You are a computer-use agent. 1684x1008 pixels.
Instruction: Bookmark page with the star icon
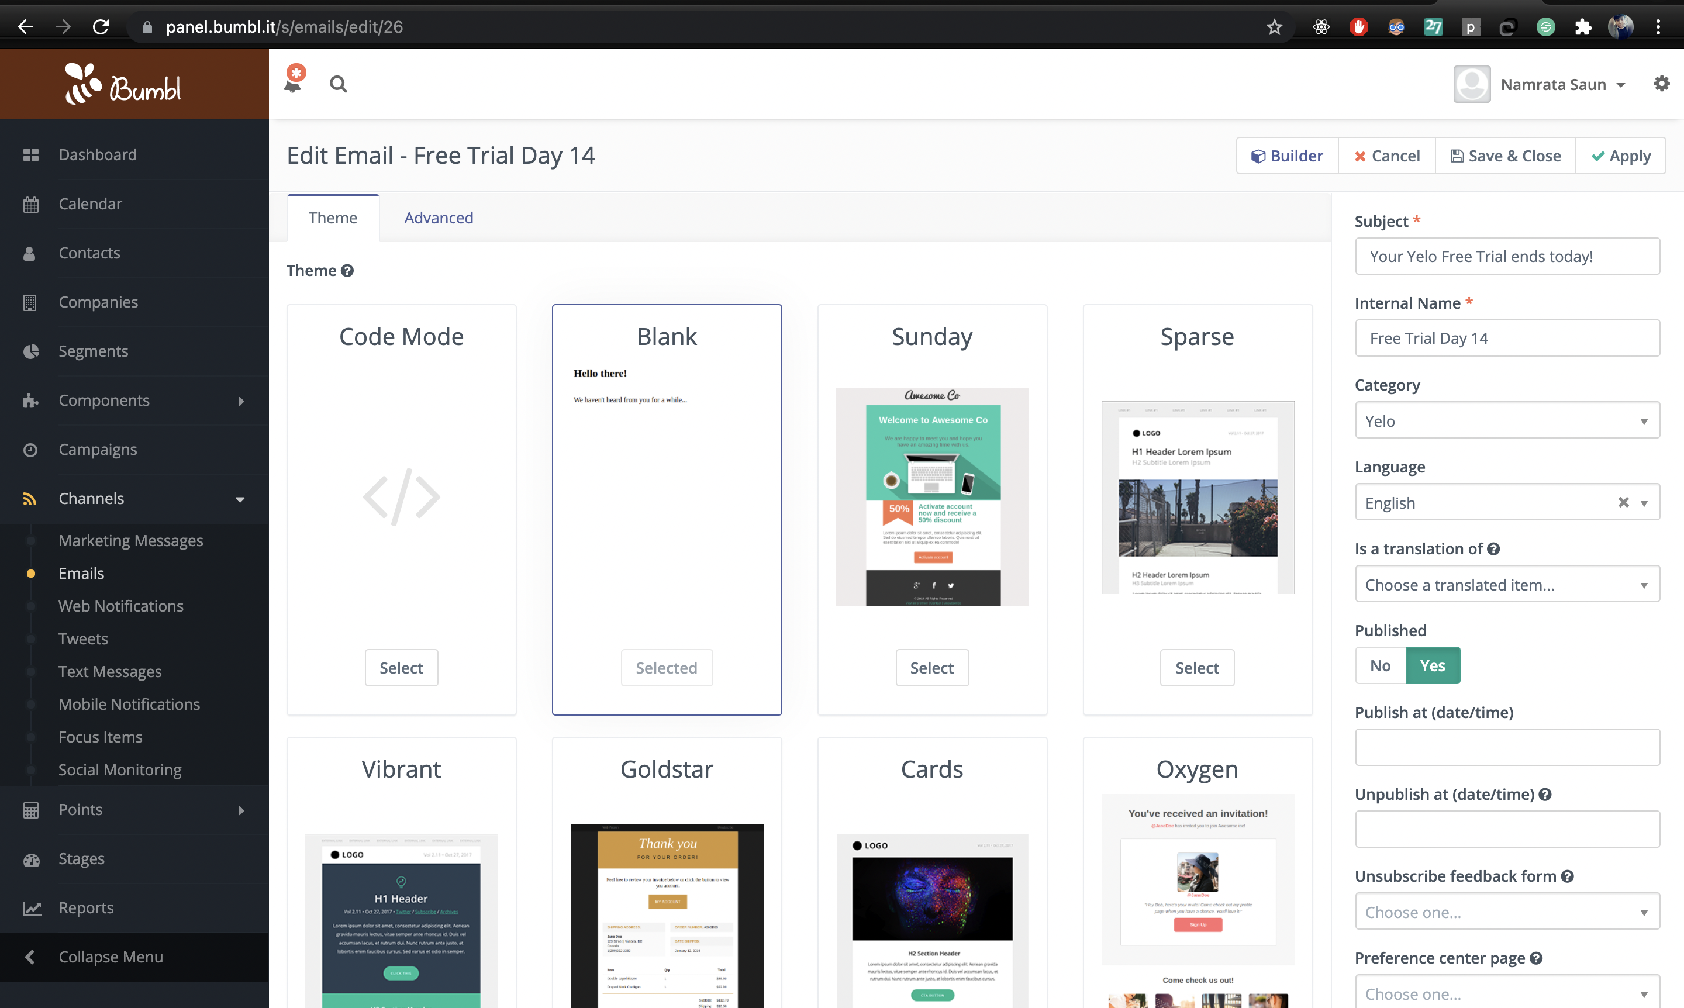pyautogui.click(x=1274, y=26)
